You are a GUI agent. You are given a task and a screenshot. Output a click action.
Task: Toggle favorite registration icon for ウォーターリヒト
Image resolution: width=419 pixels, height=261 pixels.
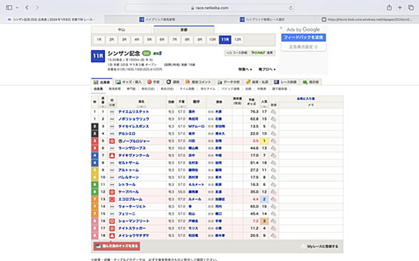(273, 207)
